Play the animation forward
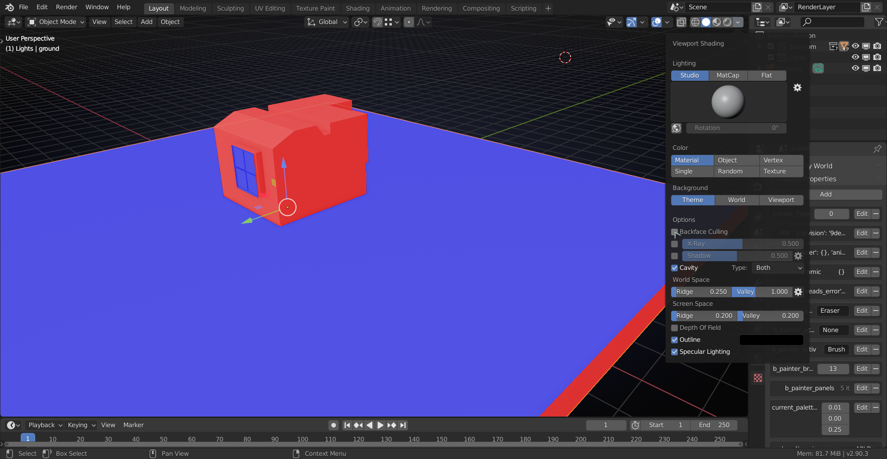The image size is (887, 459). [x=380, y=425]
